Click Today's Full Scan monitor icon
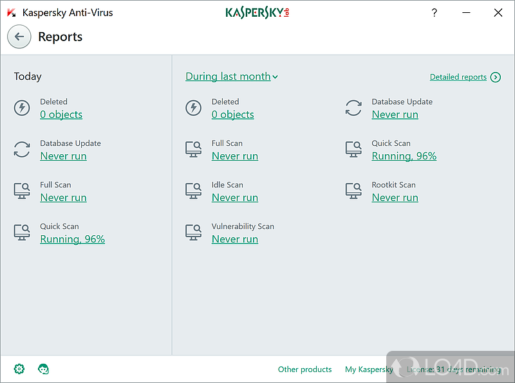This screenshot has width=515, height=383. click(22, 191)
